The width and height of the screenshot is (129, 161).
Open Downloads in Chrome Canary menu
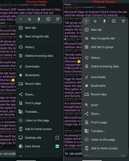(x=105, y=77)
